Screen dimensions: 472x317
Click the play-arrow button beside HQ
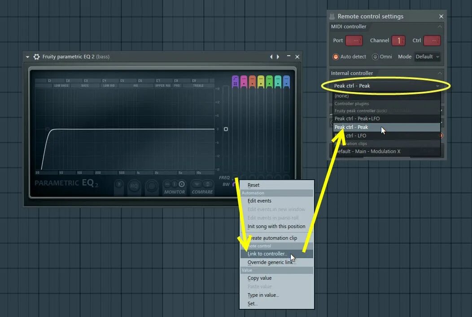tap(119, 185)
